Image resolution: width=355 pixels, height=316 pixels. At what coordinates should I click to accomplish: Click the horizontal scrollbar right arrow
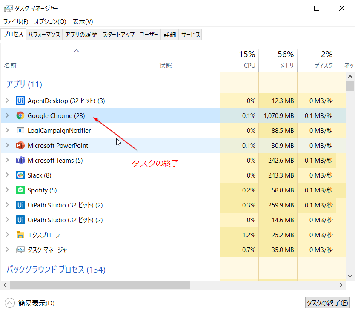pos(341,285)
